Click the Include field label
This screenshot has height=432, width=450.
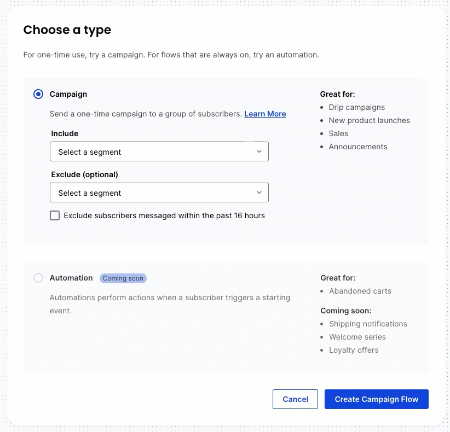click(x=64, y=133)
